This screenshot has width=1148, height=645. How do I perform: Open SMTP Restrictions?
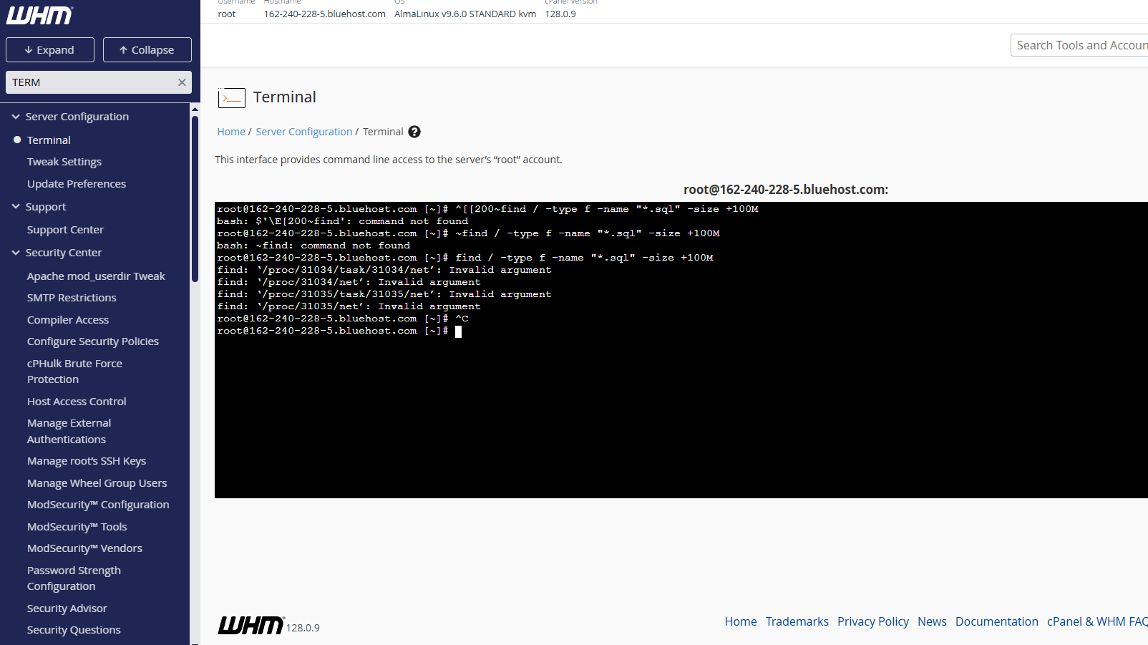pos(72,298)
